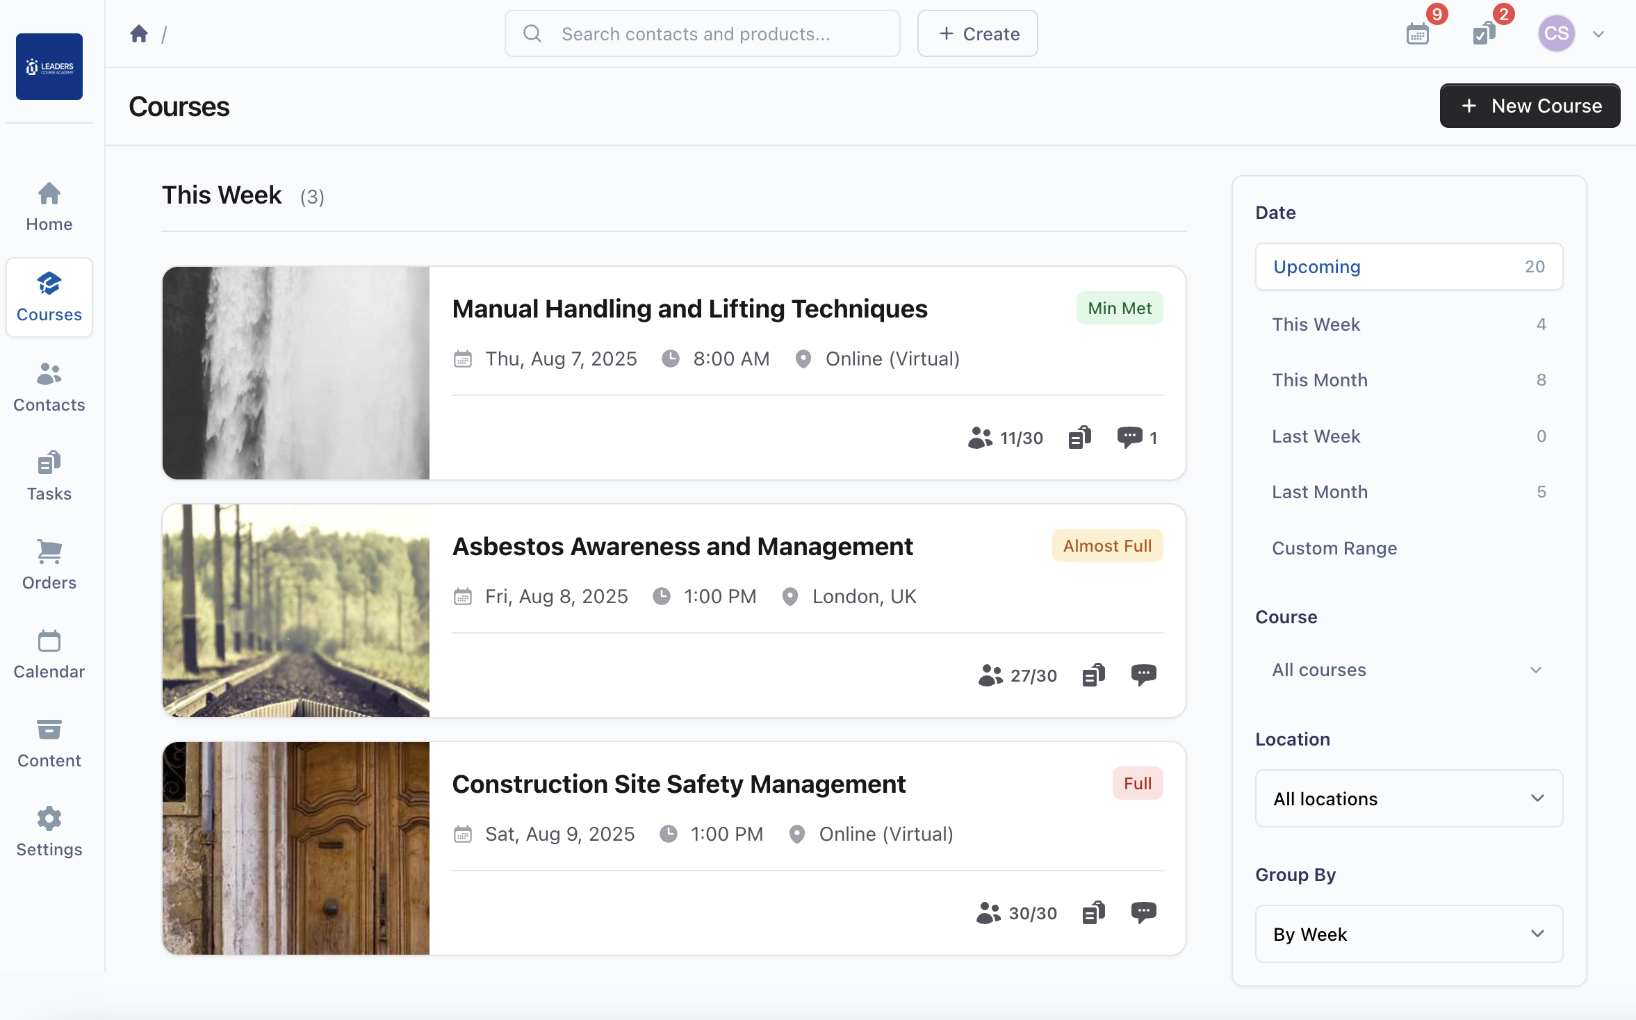The height and width of the screenshot is (1020, 1636).
Task: Open the All locations dropdown
Action: (1409, 798)
